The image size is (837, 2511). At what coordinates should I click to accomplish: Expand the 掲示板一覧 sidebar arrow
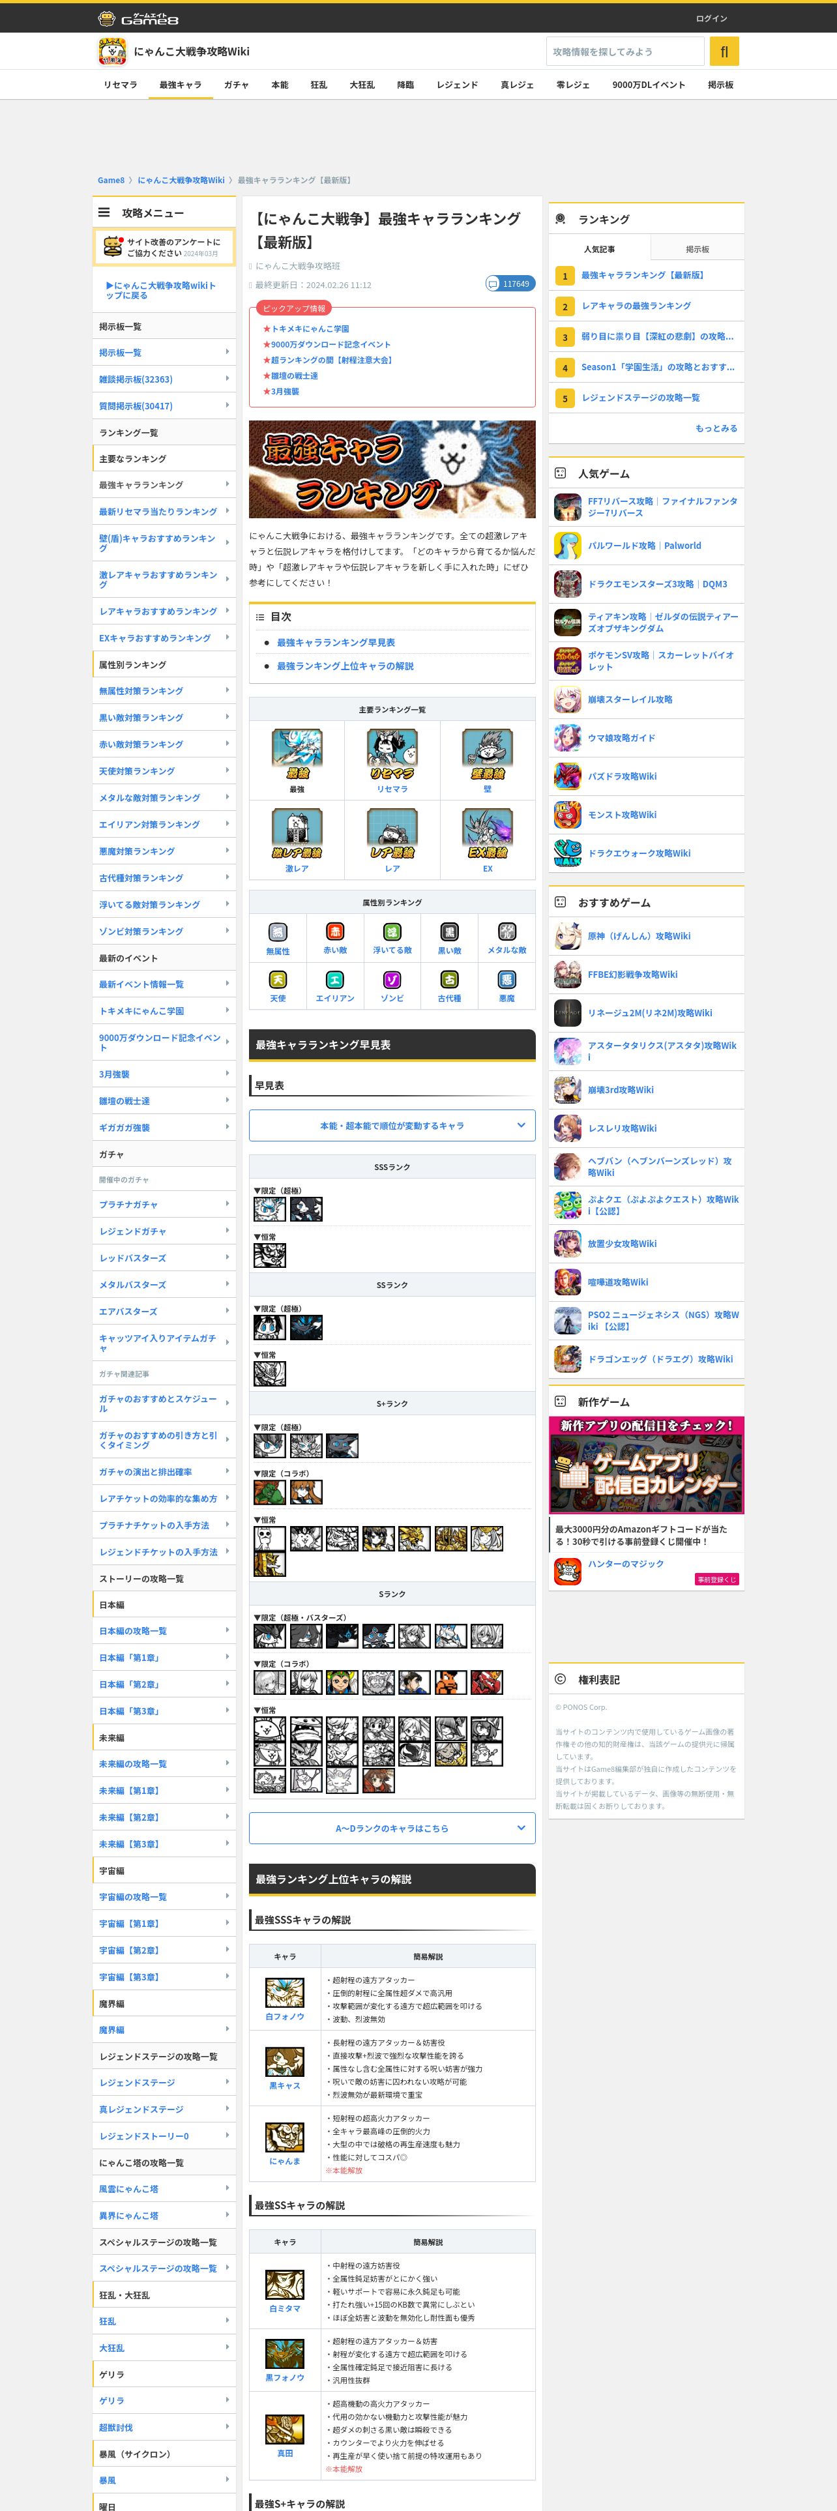(x=227, y=352)
